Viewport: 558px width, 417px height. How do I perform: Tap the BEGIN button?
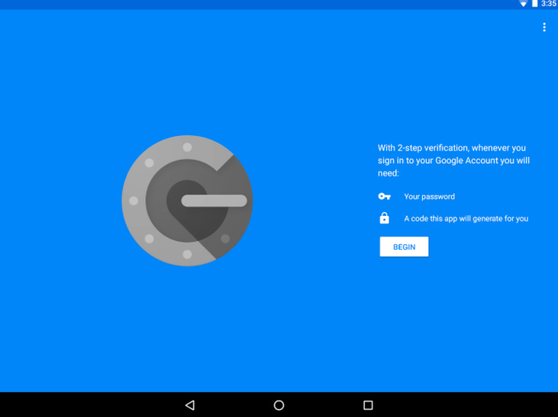click(404, 247)
